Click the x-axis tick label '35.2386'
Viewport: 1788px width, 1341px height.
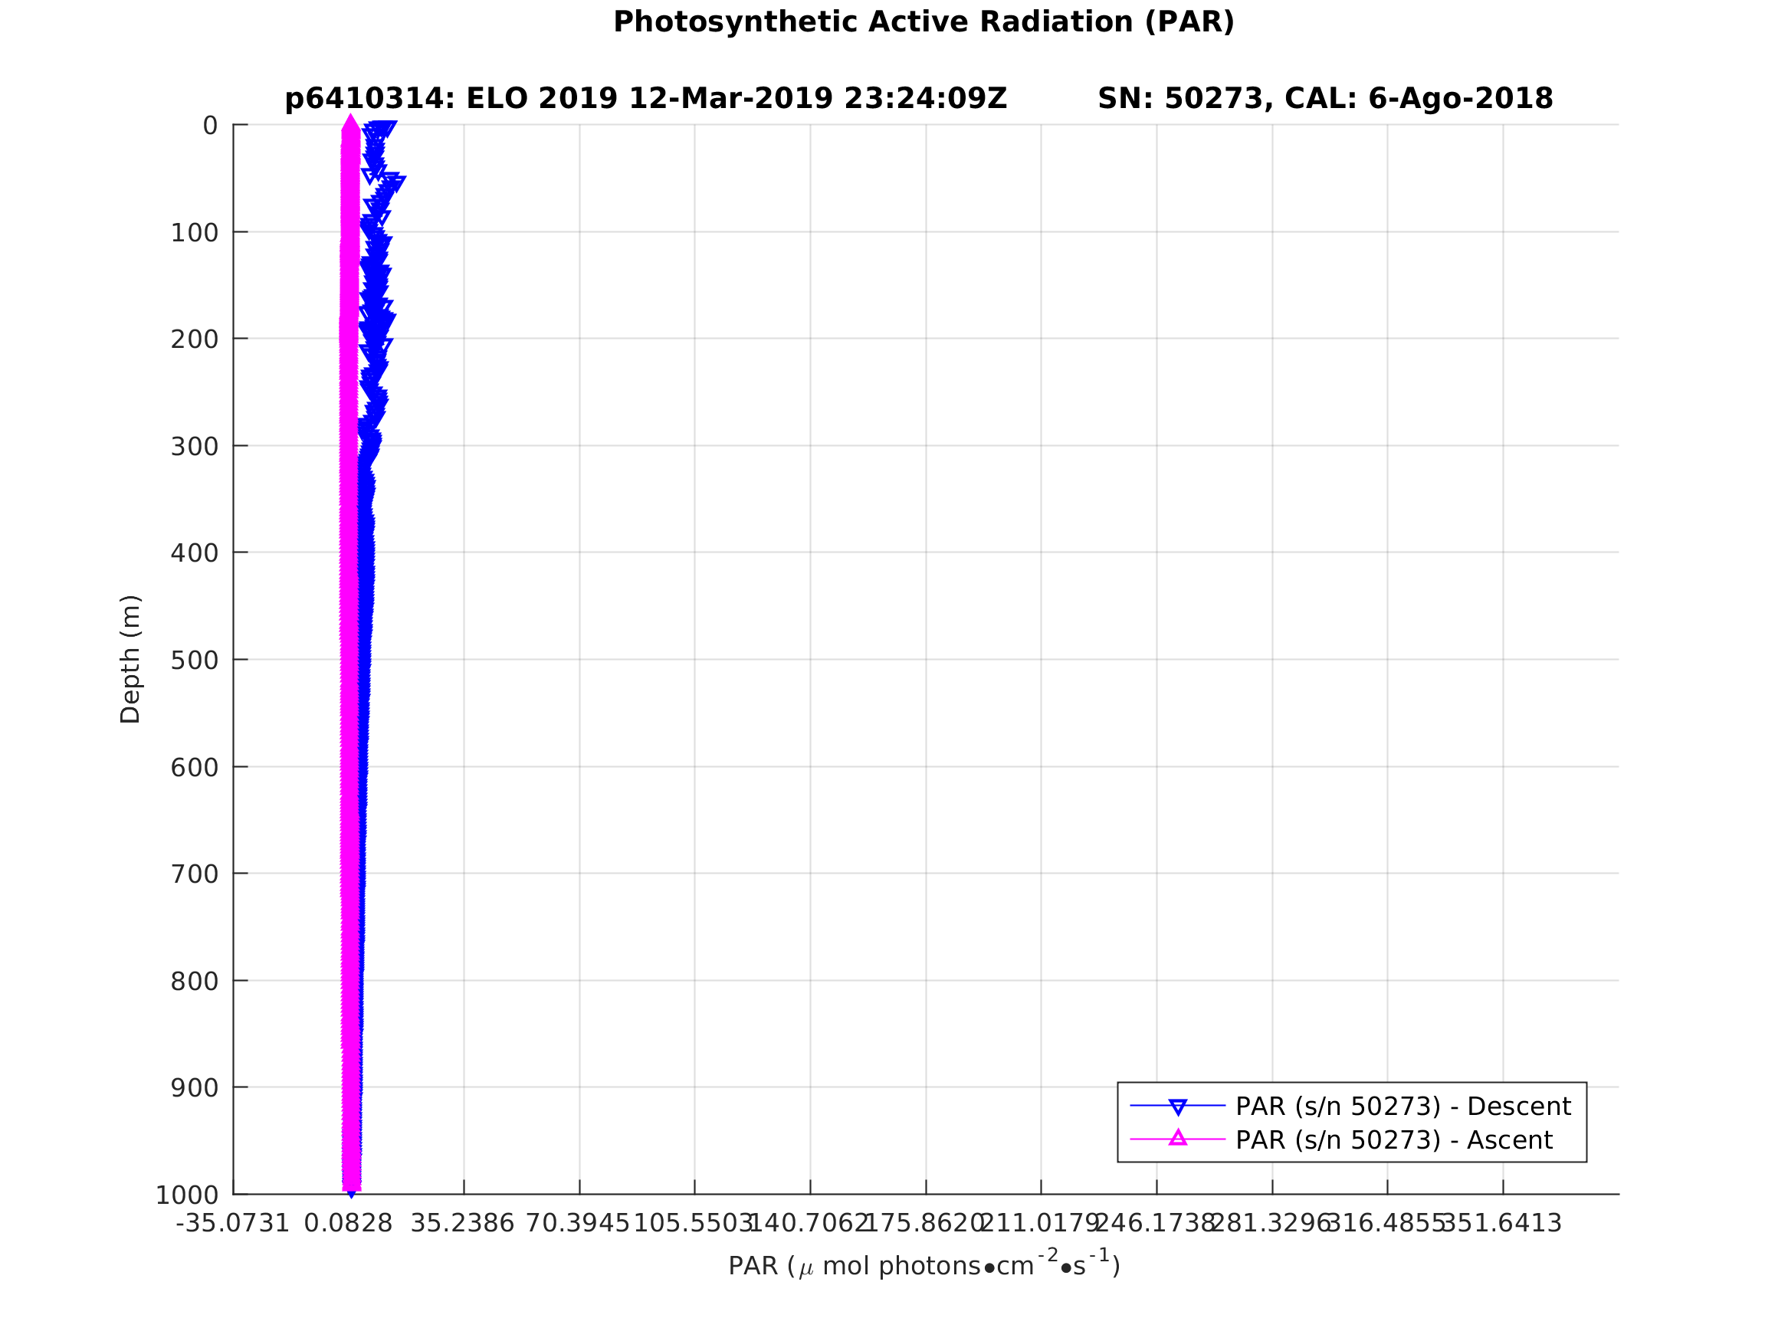point(462,1224)
